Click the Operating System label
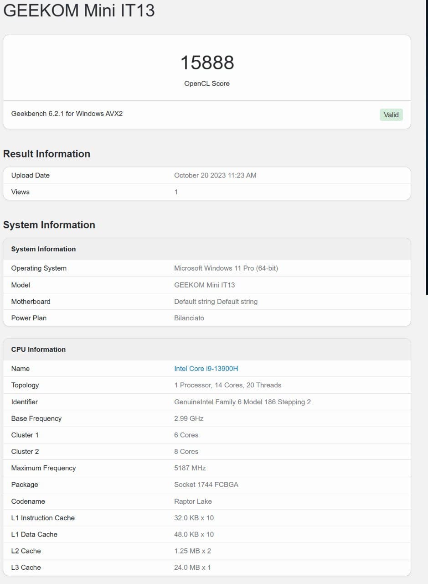Screen dimensions: 428x584 tap(39, 268)
